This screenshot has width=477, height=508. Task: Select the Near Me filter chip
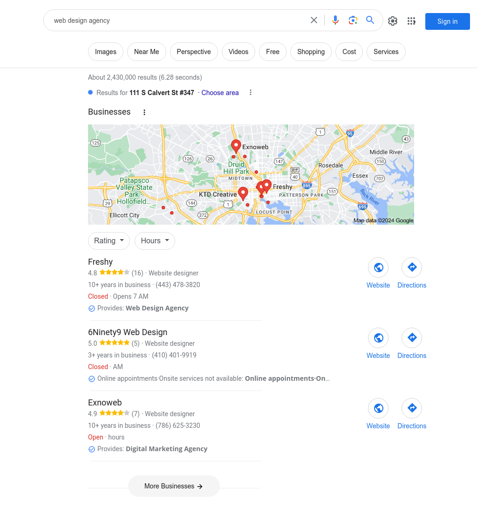[146, 52]
